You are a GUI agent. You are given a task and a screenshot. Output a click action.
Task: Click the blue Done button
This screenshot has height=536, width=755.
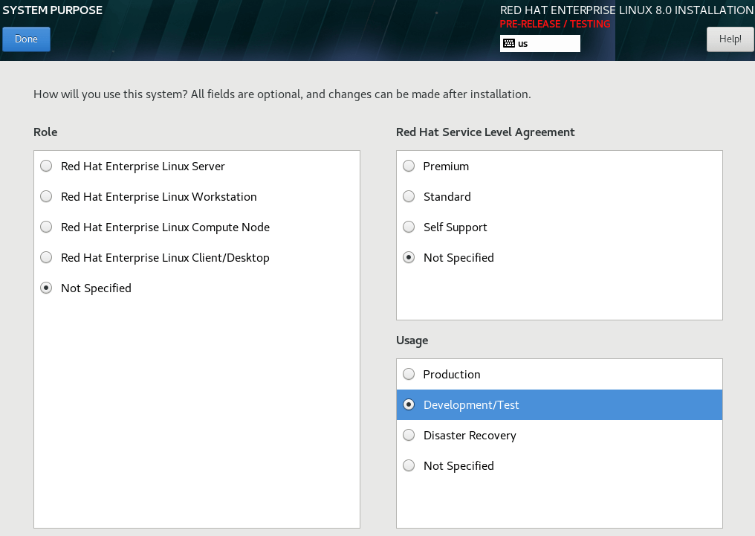26,39
